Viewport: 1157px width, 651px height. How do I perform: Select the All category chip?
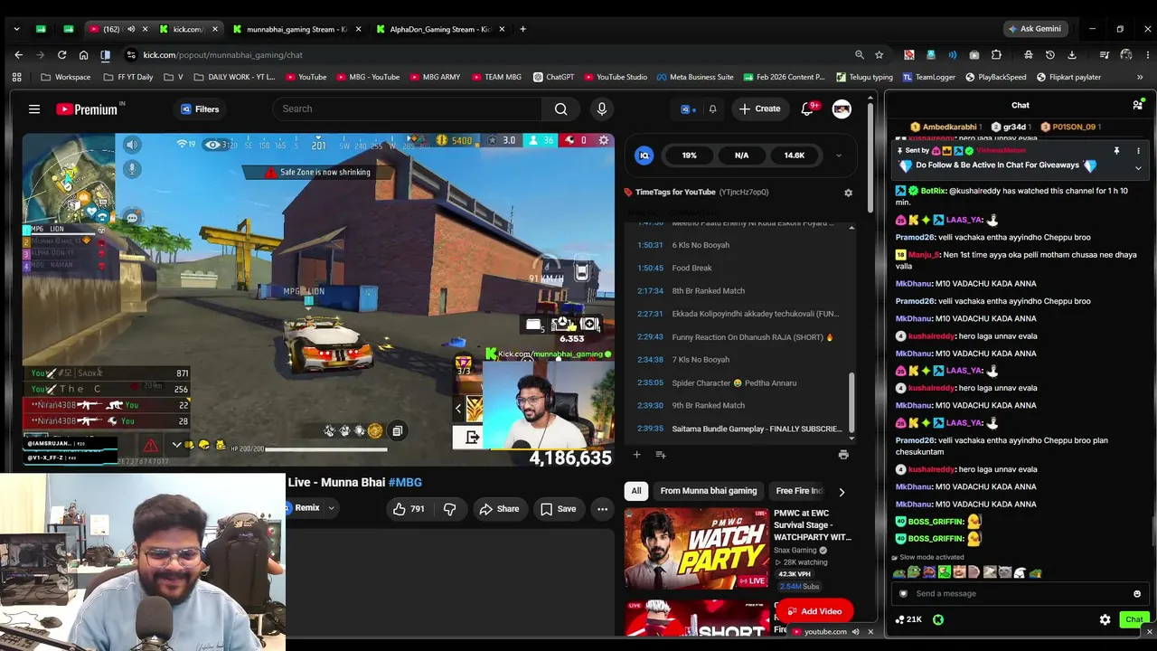[x=636, y=491]
